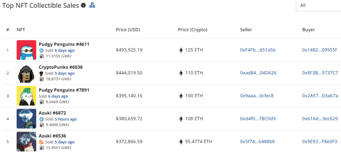Click the Top NFT Collectible Sales heading
The height and width of the screenshot is (152, 341).
41,5
